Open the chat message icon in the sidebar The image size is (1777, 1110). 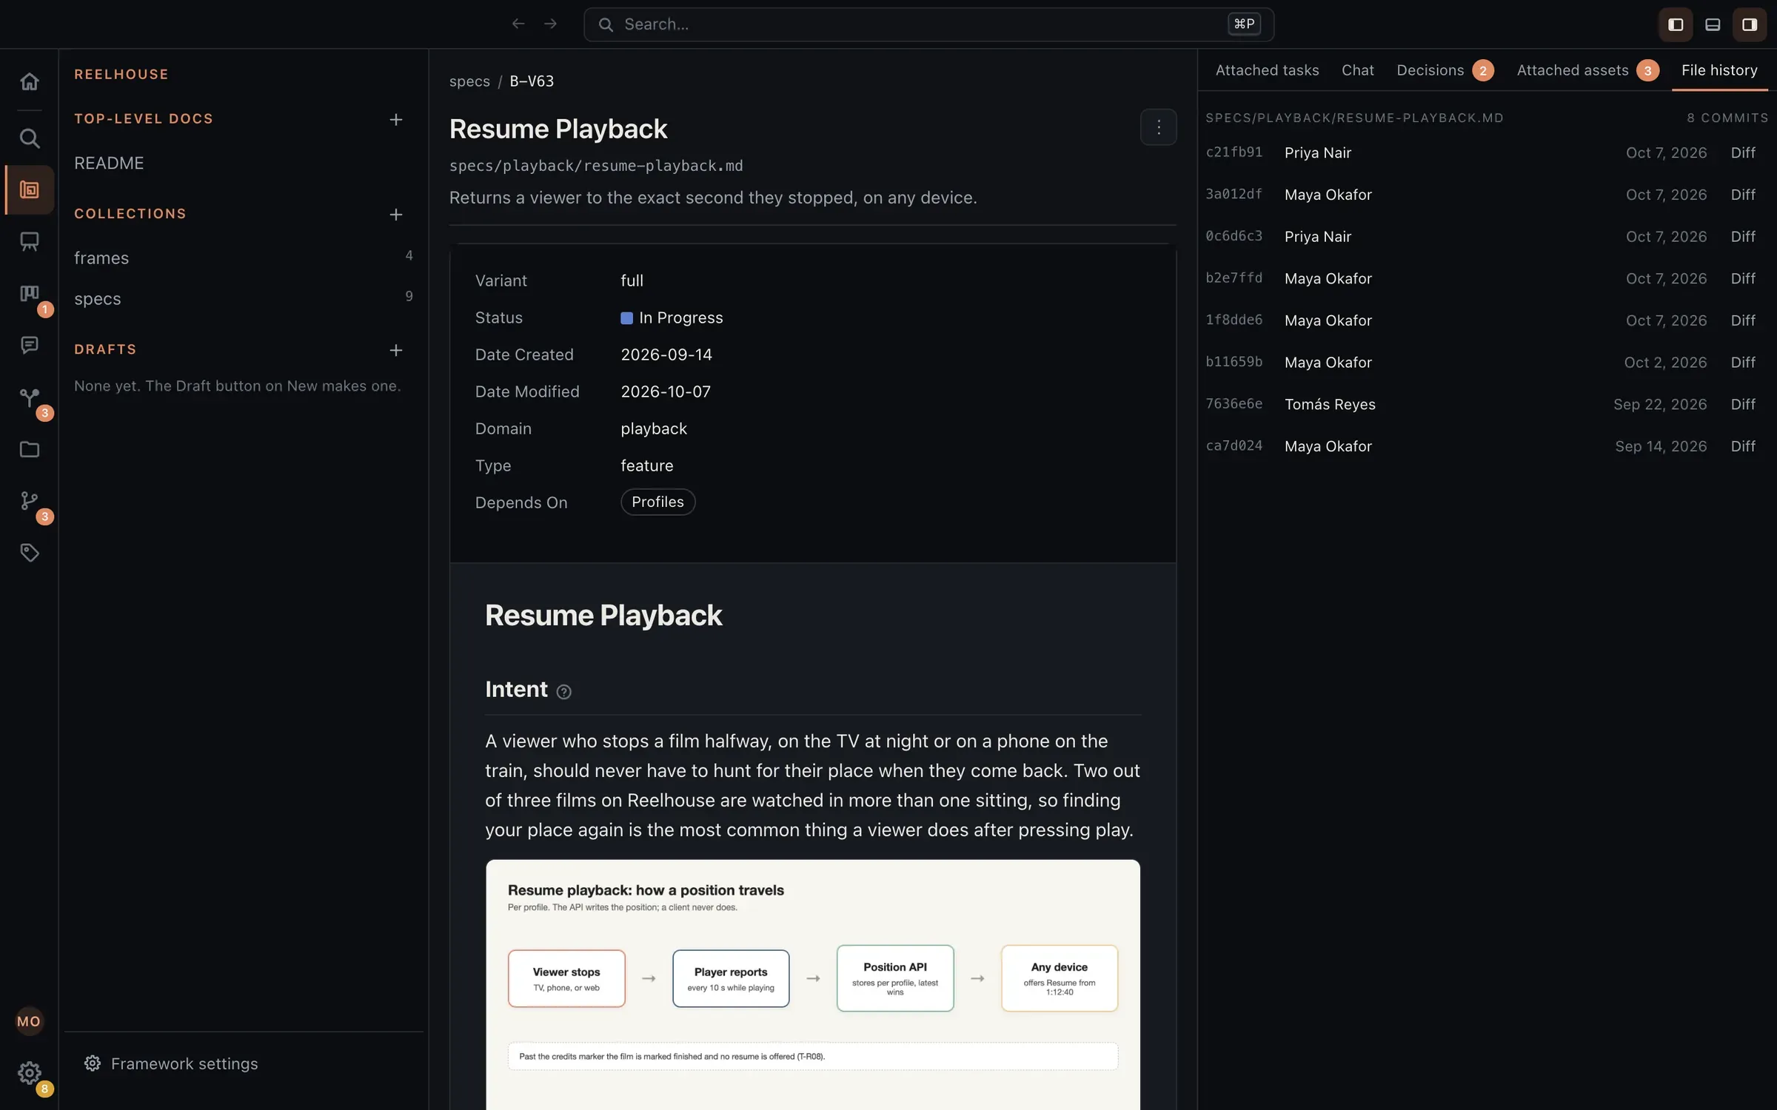[29, 346]
